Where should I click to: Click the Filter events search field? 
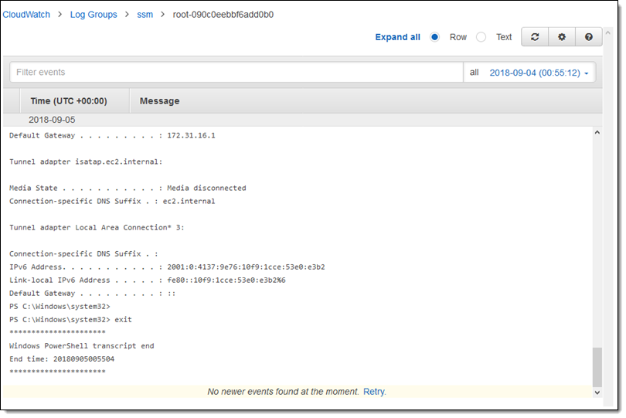(236, 73)
